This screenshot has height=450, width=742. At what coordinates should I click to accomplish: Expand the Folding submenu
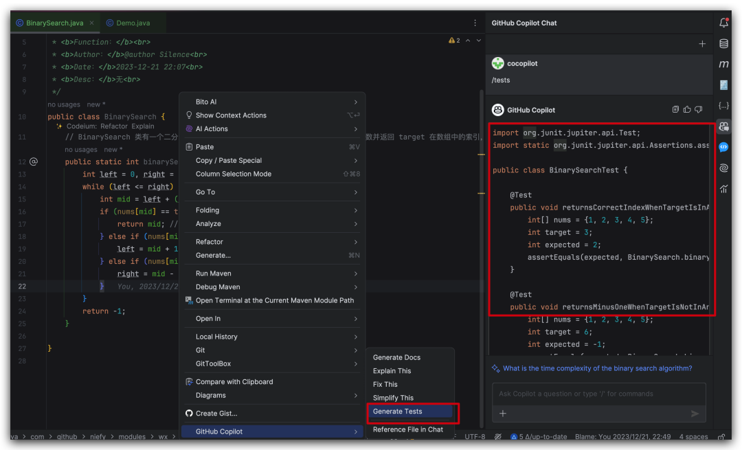point(273,210)
